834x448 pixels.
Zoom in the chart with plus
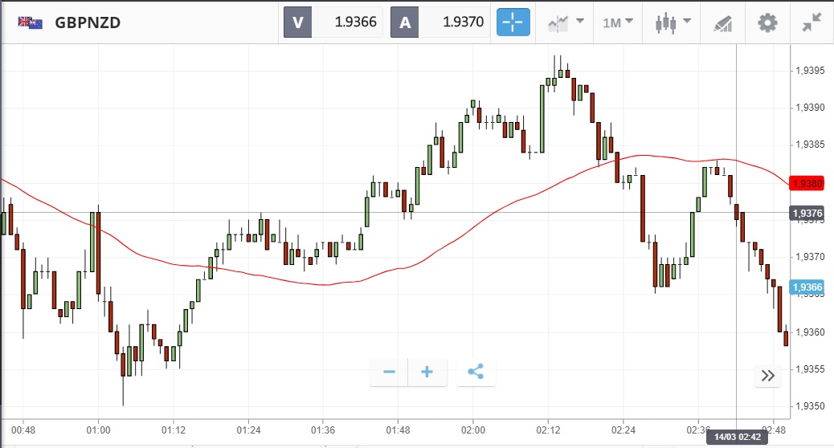point(427,372)
